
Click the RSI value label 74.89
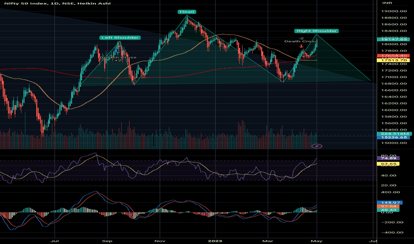pos(388,158)
